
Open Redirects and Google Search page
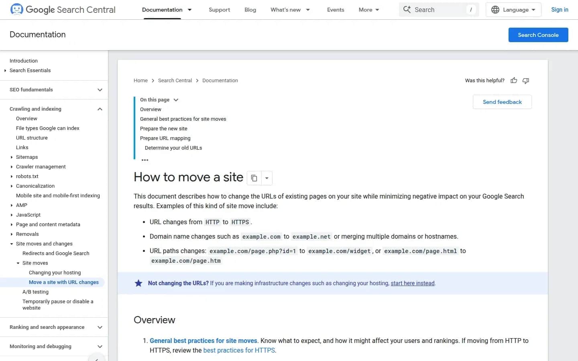click(56, 254)
